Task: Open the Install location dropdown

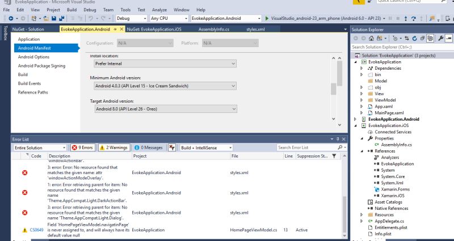Action: (x=165, y=64)
